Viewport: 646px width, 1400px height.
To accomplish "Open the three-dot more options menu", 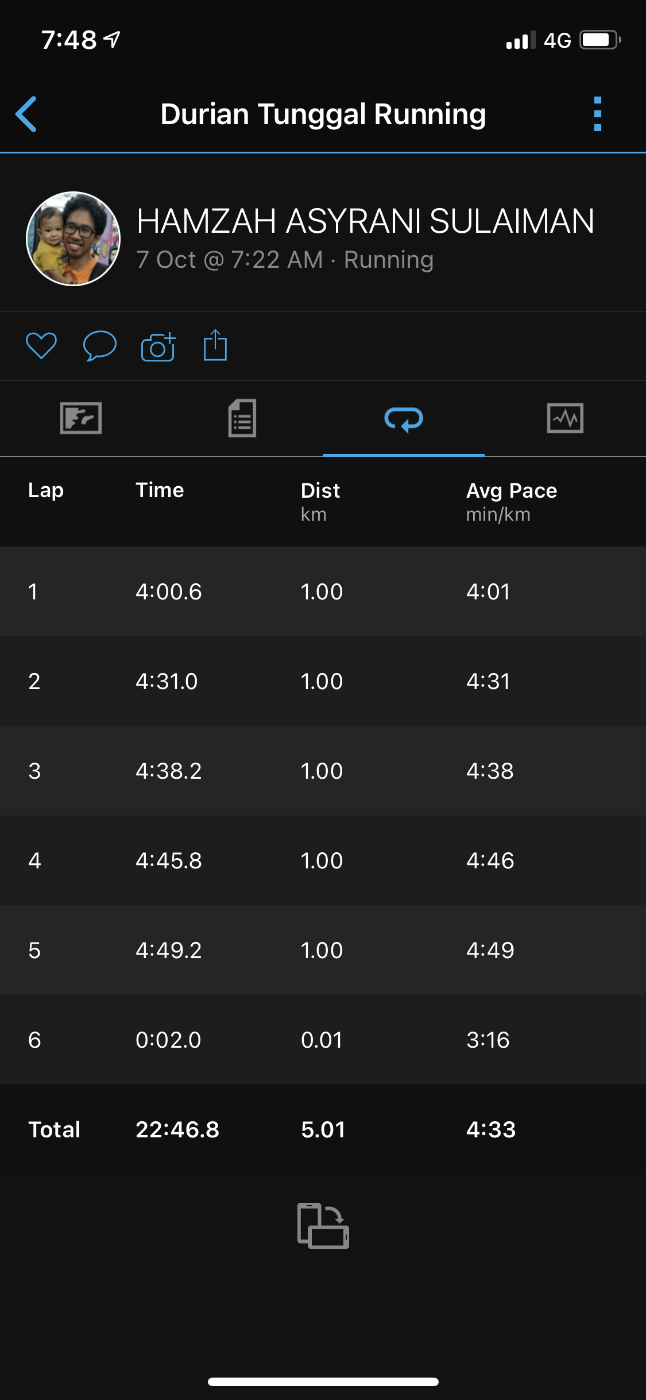I will coord(597,114).
